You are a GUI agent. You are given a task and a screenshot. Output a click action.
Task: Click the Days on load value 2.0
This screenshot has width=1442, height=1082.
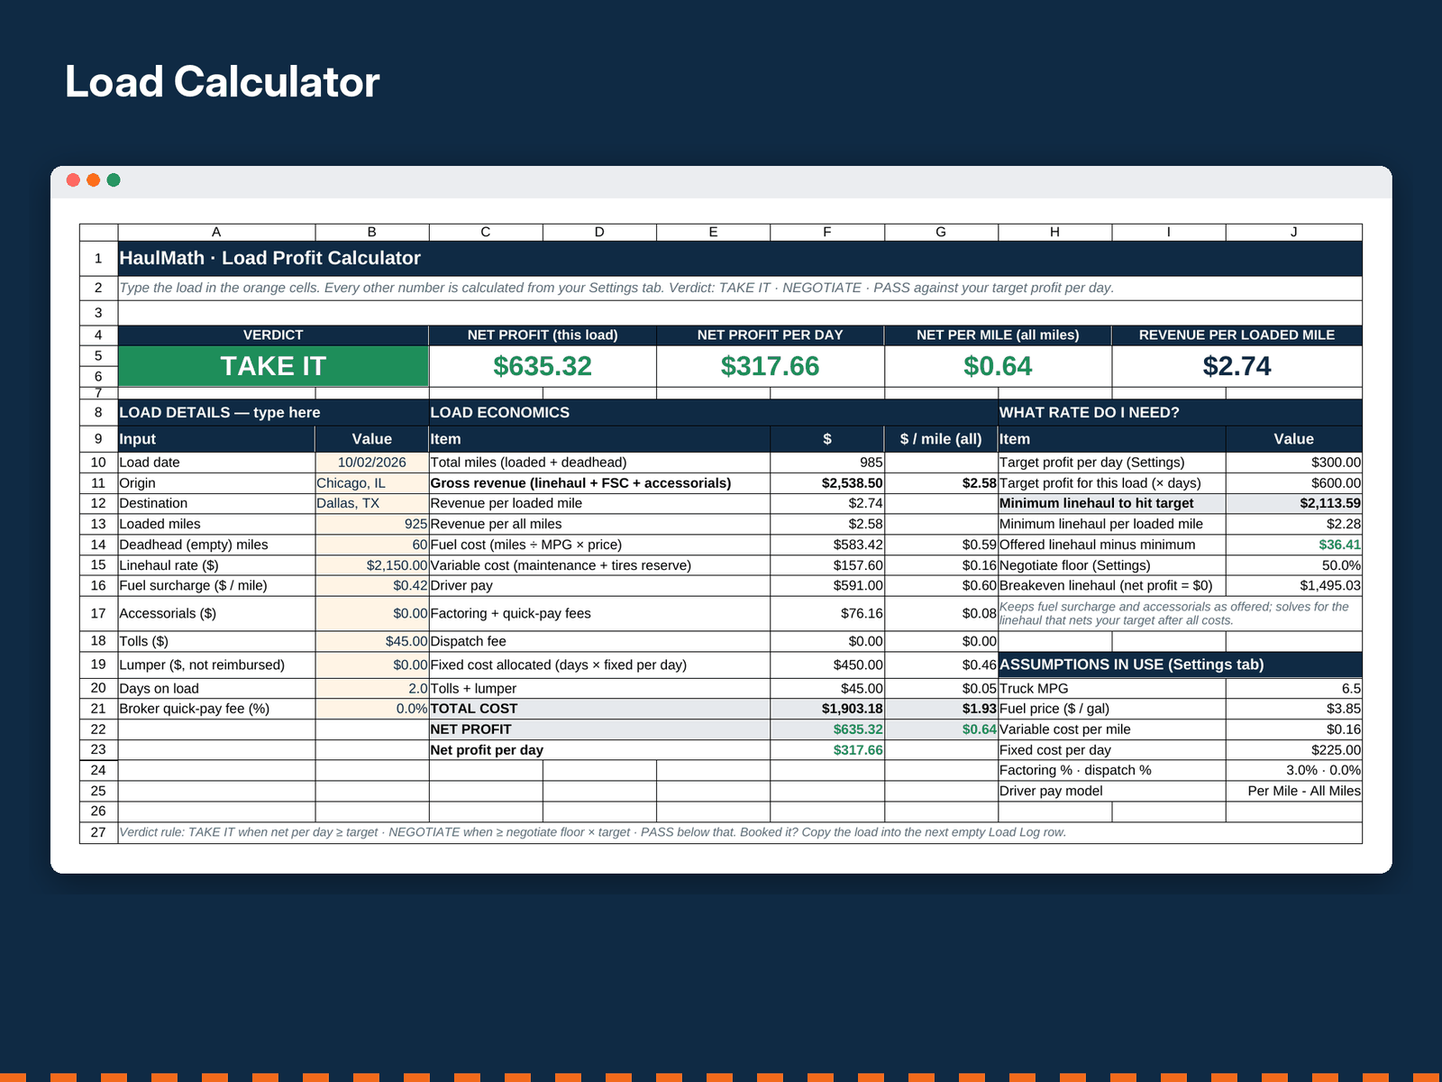click(372, 688)
